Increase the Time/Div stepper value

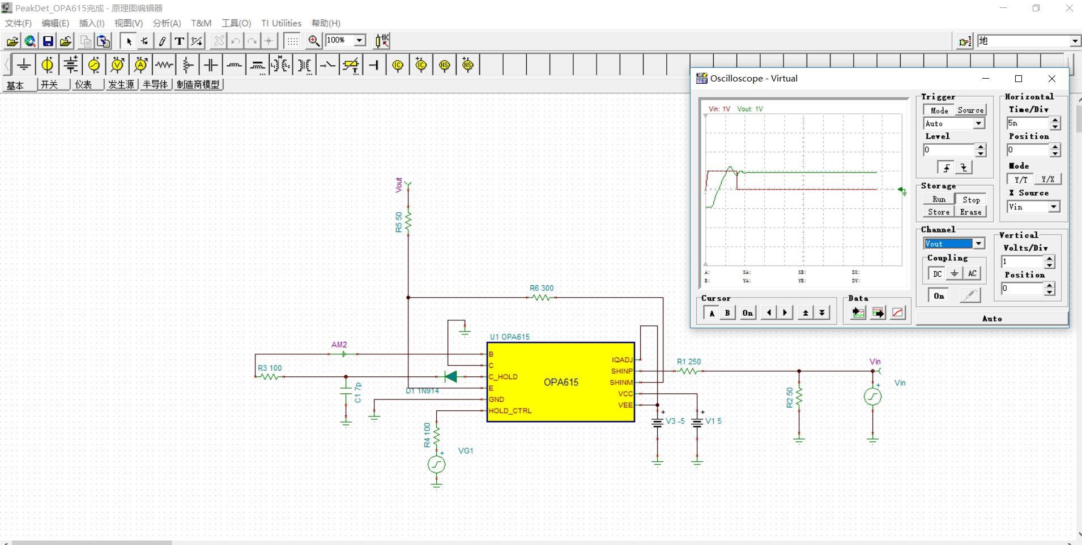1055,120
